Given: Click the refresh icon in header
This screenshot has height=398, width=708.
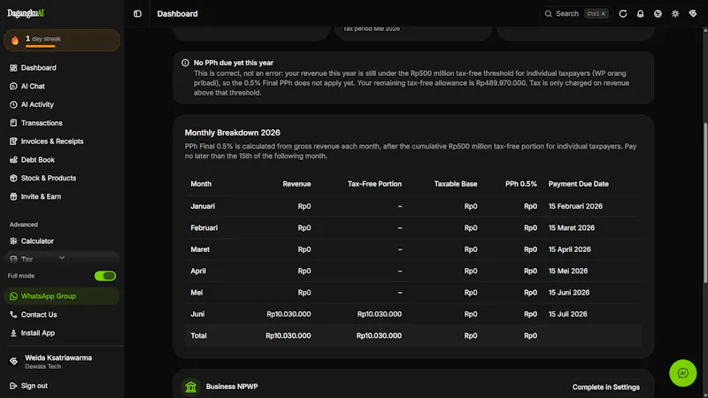Looking at the screenshot, I should (x=623, y=14).
